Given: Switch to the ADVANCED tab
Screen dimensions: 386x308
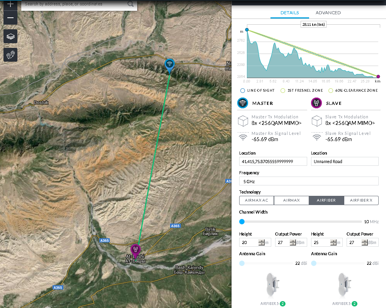Looking at the screenshot, I should [x=328, y=13].
